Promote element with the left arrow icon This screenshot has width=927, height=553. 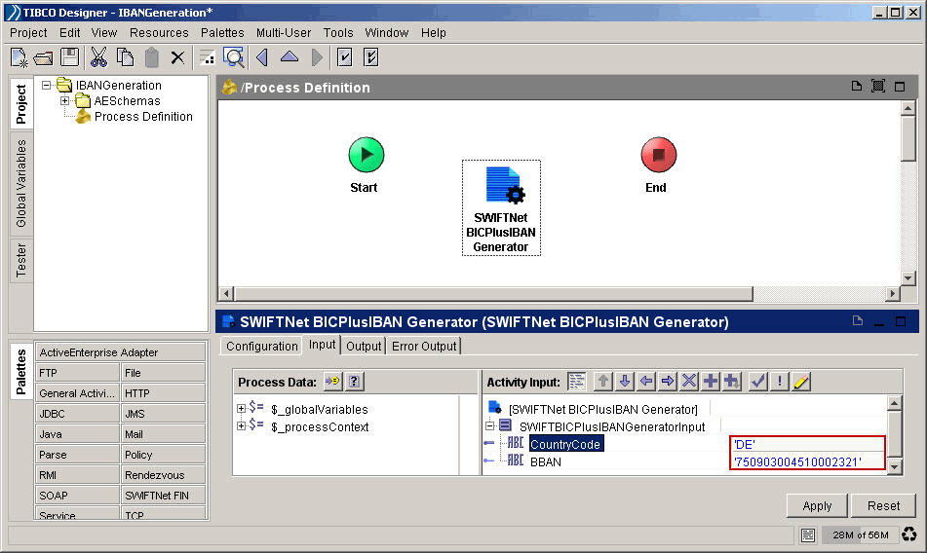click(x=646, y=382)
